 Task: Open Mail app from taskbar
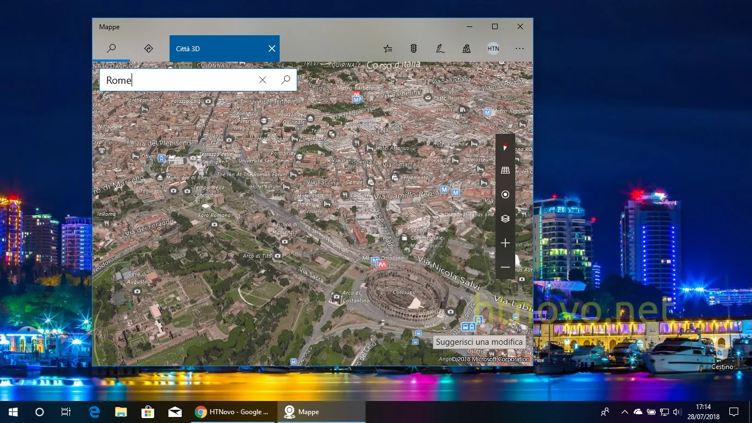[175, 411]
